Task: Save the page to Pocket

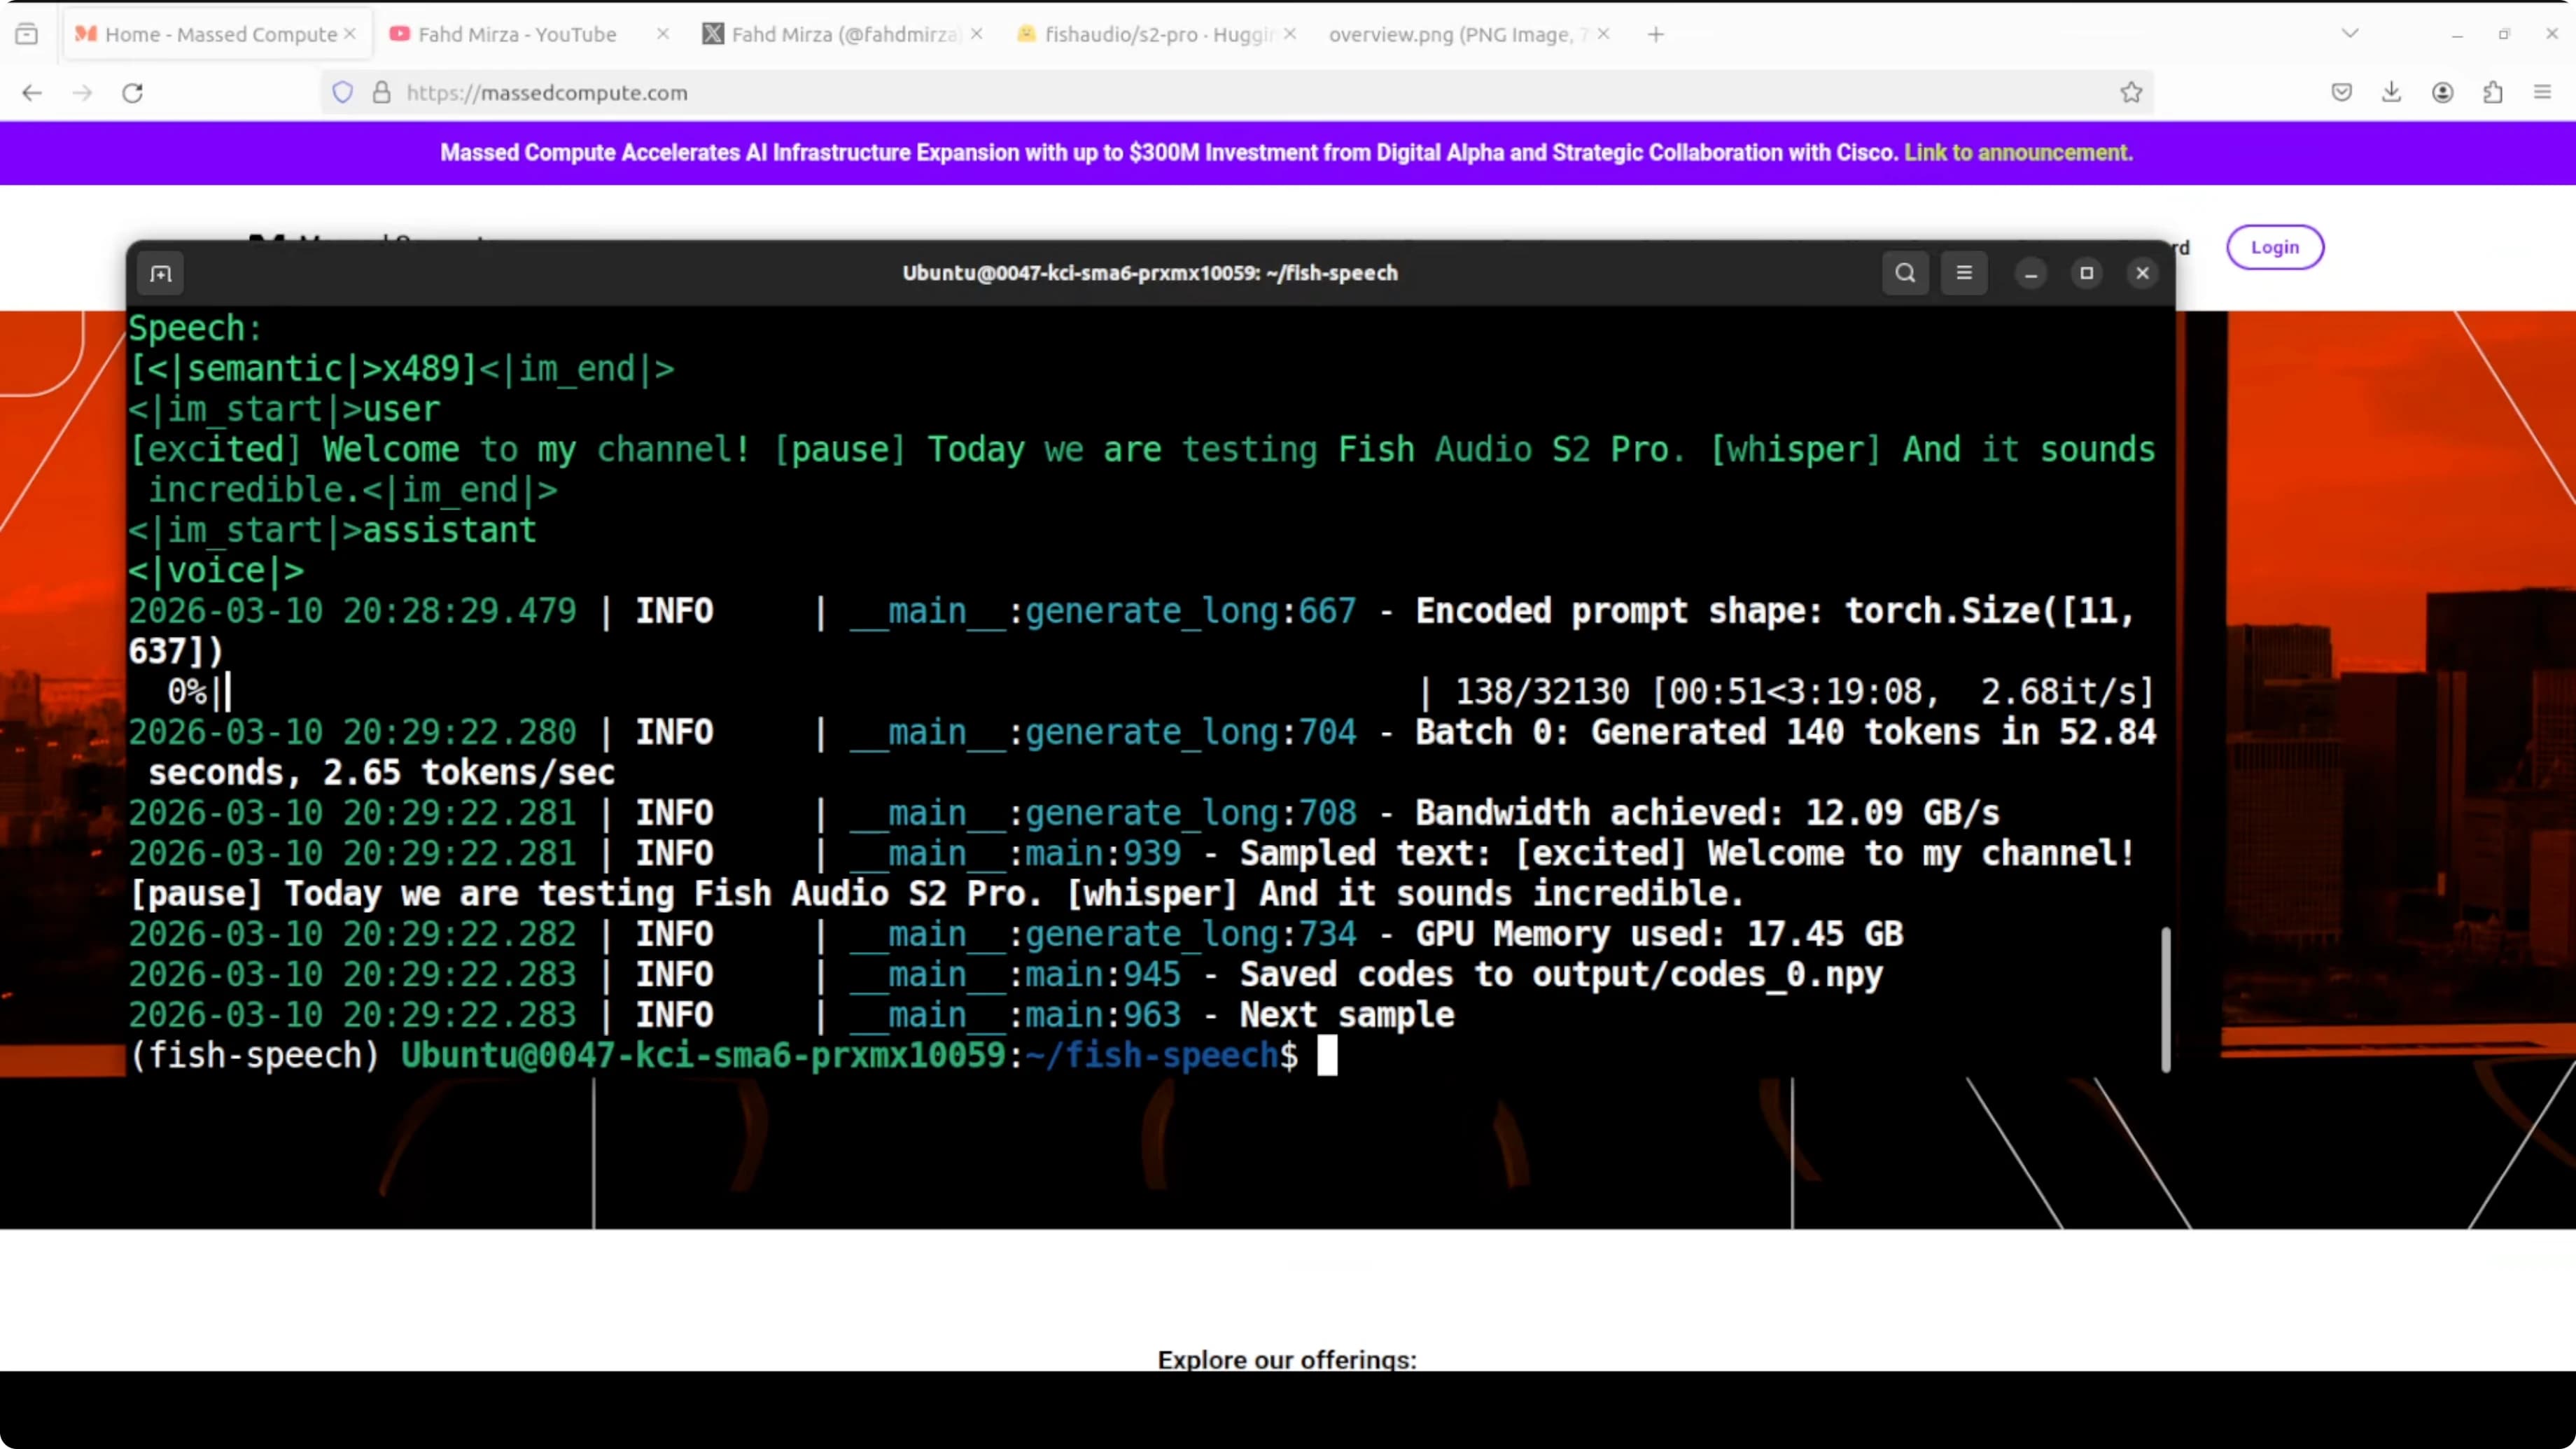Action: pyautogui.click(x=2340, y=92)
